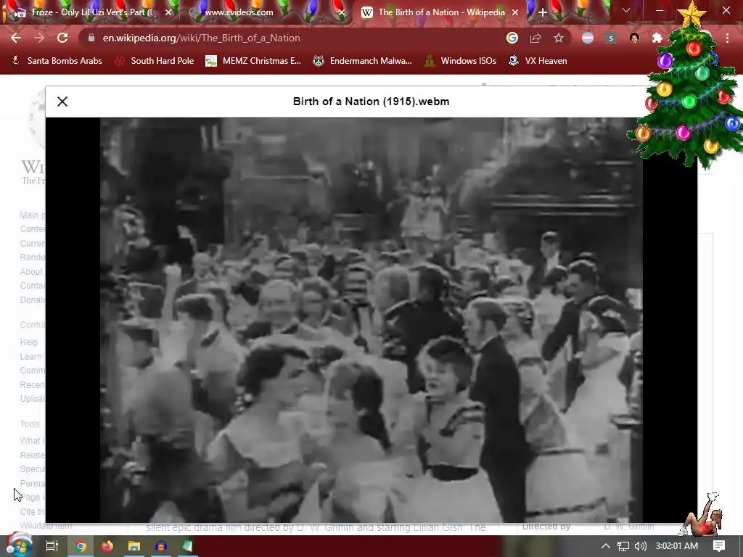Bookmark this page with the star icon

(559, 38)
